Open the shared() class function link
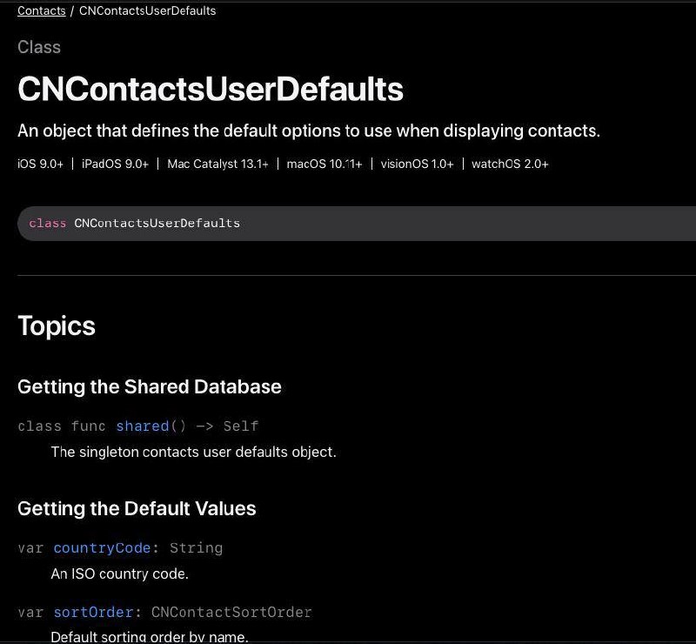Screen dimensions: 696x644 click(143, 426)
